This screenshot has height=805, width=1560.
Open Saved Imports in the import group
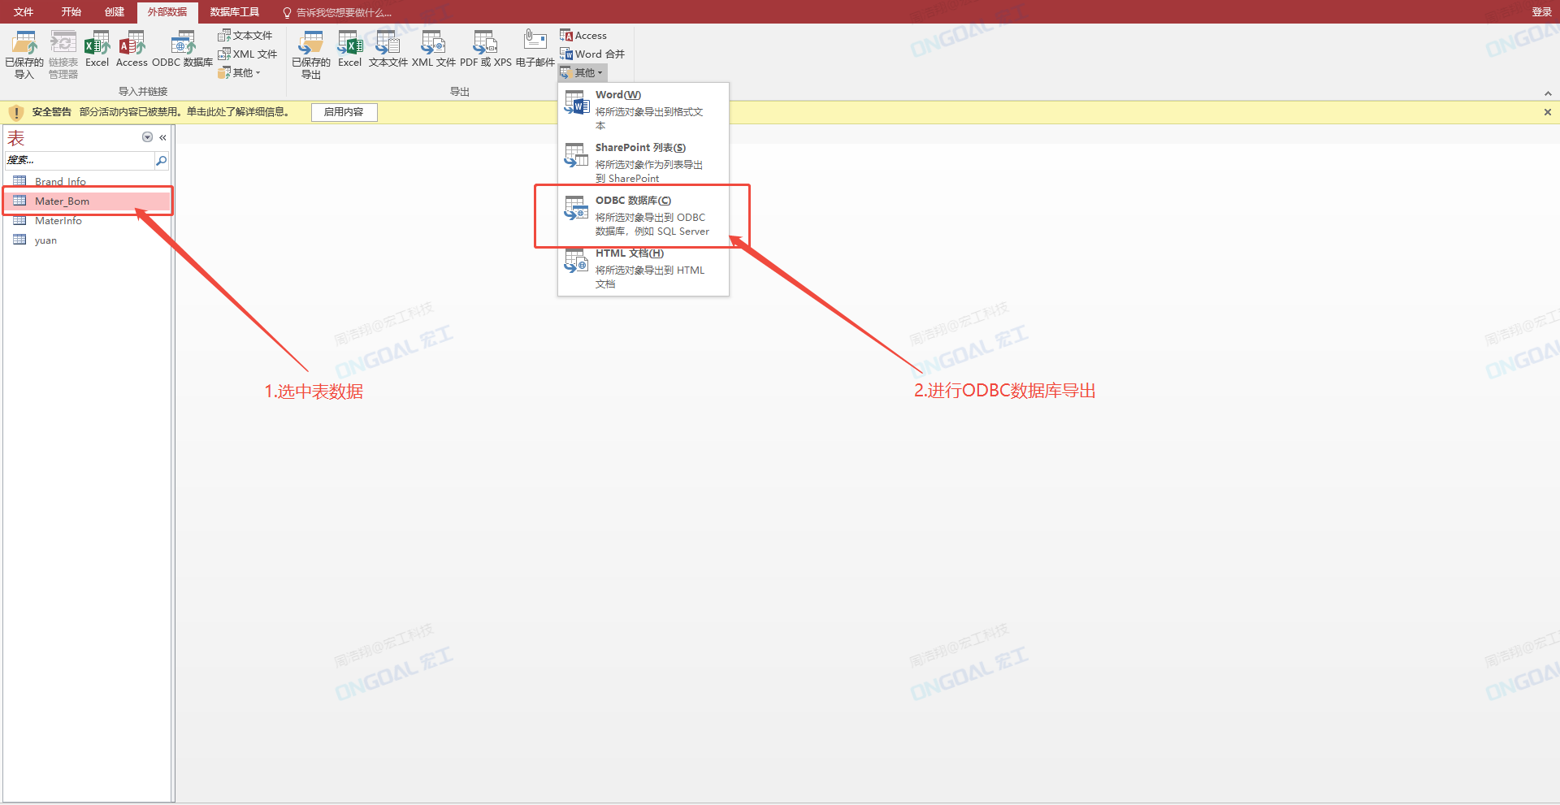click(24, 54)
